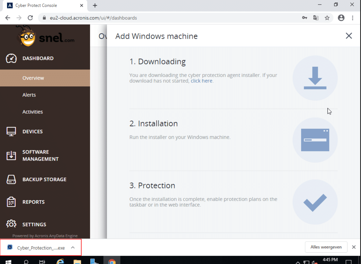The width and height of the screenshot is (361, 264).
Task: Click the translate page icon
Action: 316,18
